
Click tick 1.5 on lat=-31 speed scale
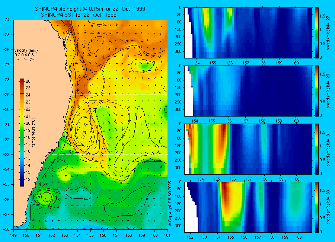click(322, 132)
